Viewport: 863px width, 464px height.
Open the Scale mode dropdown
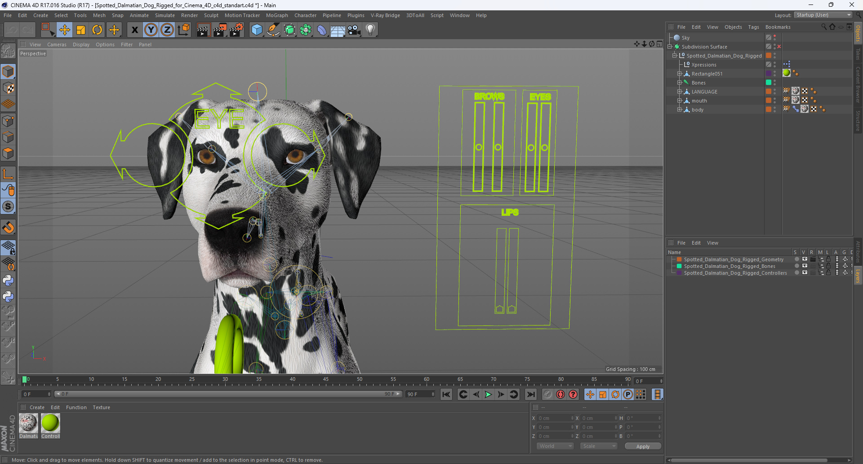click(x=599, y=446)
